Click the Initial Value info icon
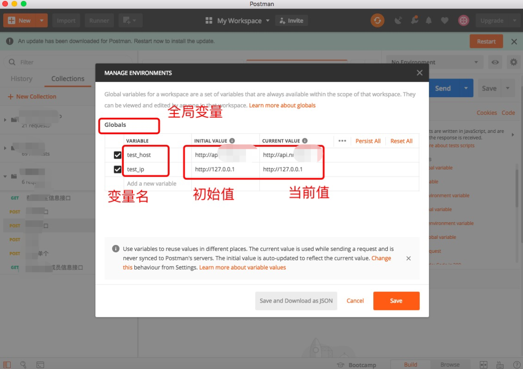 pyautogui.click(x=232, y=141)
